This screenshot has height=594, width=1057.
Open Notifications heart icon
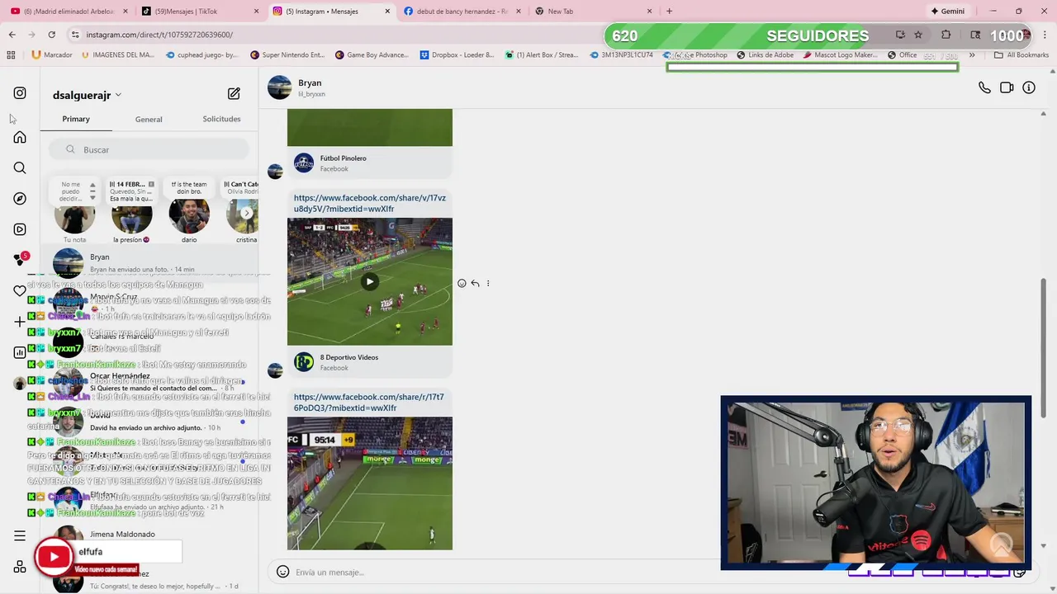point(20,290)
